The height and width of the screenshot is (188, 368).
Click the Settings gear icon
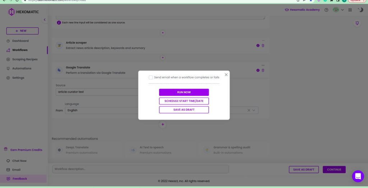(8, 78)
